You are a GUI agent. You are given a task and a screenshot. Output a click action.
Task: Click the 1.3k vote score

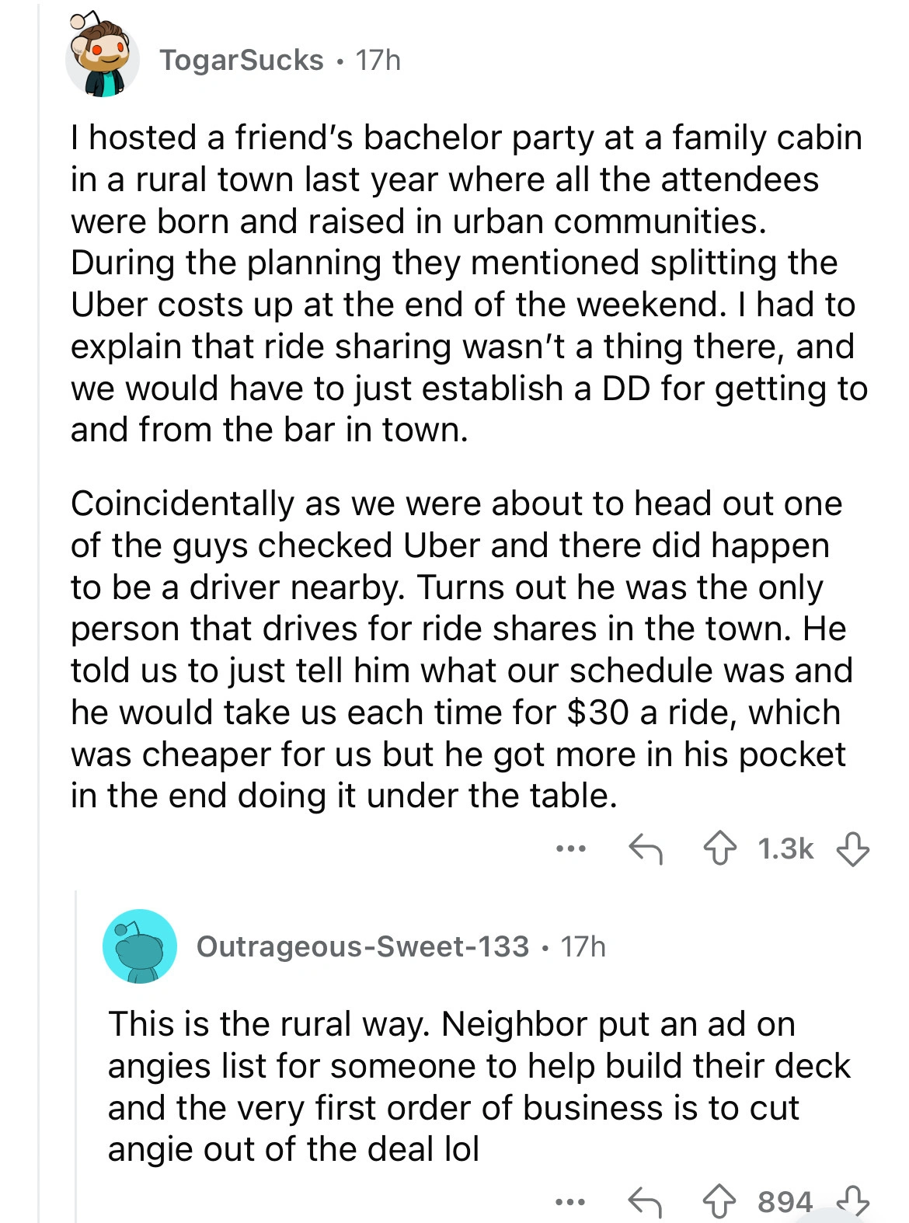pyautogui.click(x=785, y=848)
